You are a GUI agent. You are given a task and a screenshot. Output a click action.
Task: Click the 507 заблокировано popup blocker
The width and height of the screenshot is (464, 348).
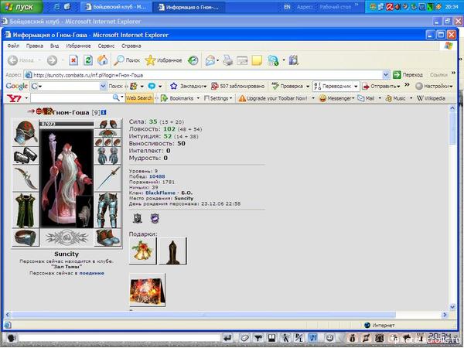237,86
